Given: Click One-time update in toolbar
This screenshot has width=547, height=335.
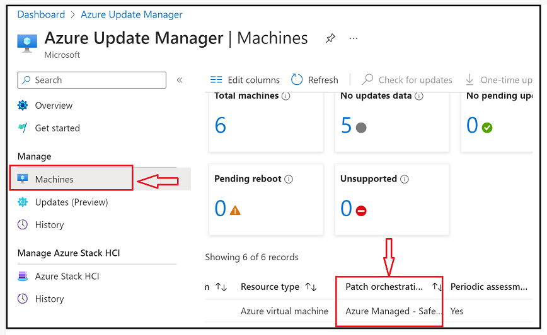Looking at the screenshot, I should 499,80.
